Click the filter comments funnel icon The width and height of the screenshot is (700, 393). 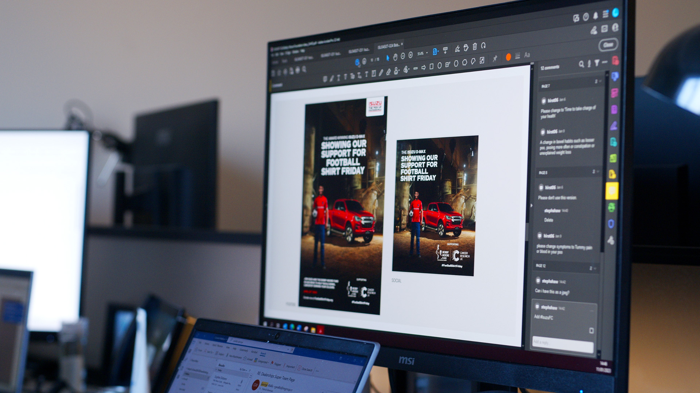point(597,63)
